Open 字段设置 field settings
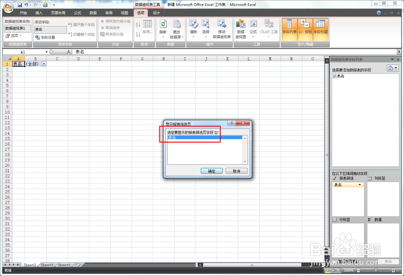This screenshot has height=276, width=404. pyautogui.click(x=45, y=38)
